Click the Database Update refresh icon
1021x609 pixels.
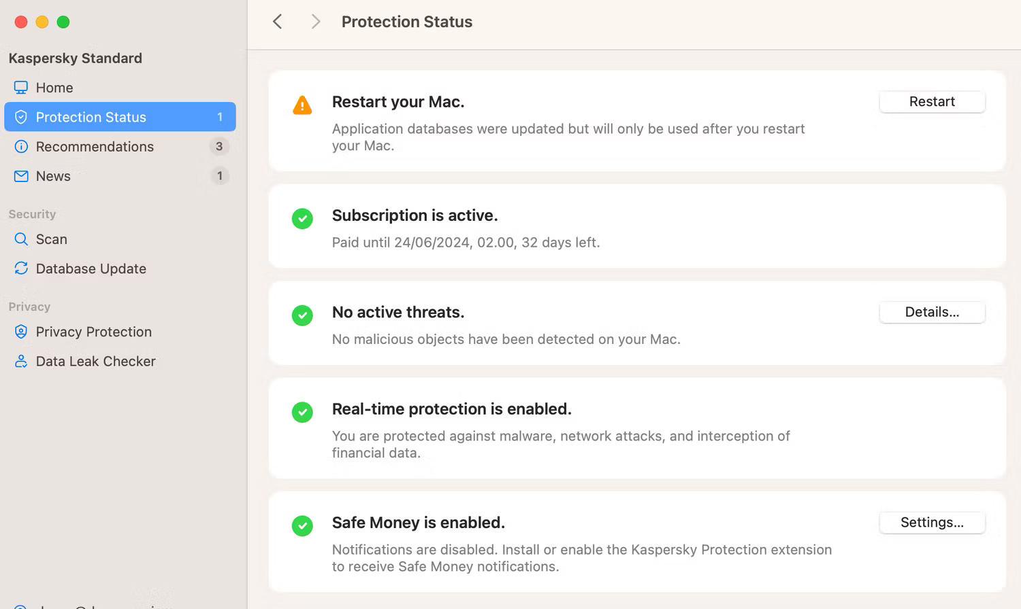(20, 268)
